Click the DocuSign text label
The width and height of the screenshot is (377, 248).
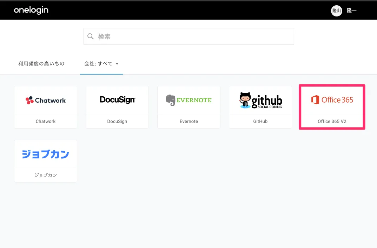point(117,121)
